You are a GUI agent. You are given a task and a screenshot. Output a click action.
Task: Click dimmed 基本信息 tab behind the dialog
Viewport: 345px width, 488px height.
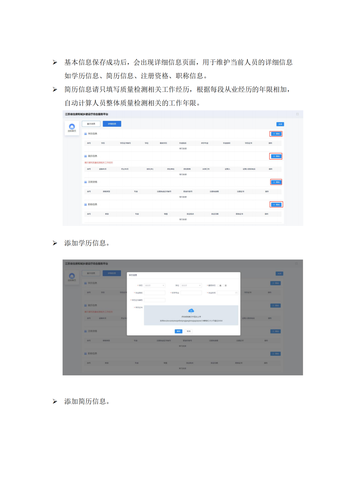pyautogui.click(x=91, y=273)
